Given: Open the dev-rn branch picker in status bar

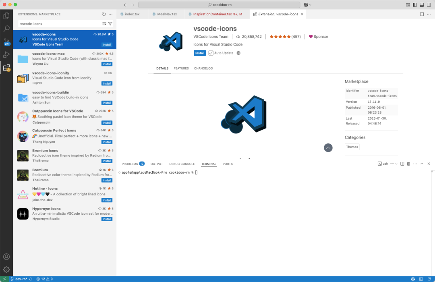Looking at the screenshot, I should click(x=20, y=279).
